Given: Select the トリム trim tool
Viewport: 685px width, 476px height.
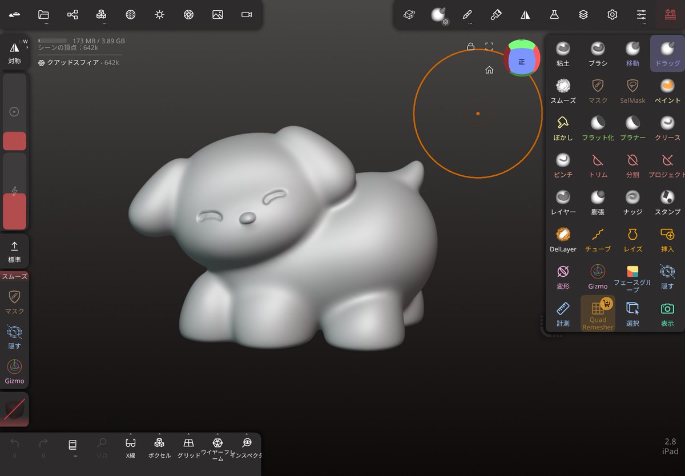Looking at the screenshot, I should coord(598,165).
